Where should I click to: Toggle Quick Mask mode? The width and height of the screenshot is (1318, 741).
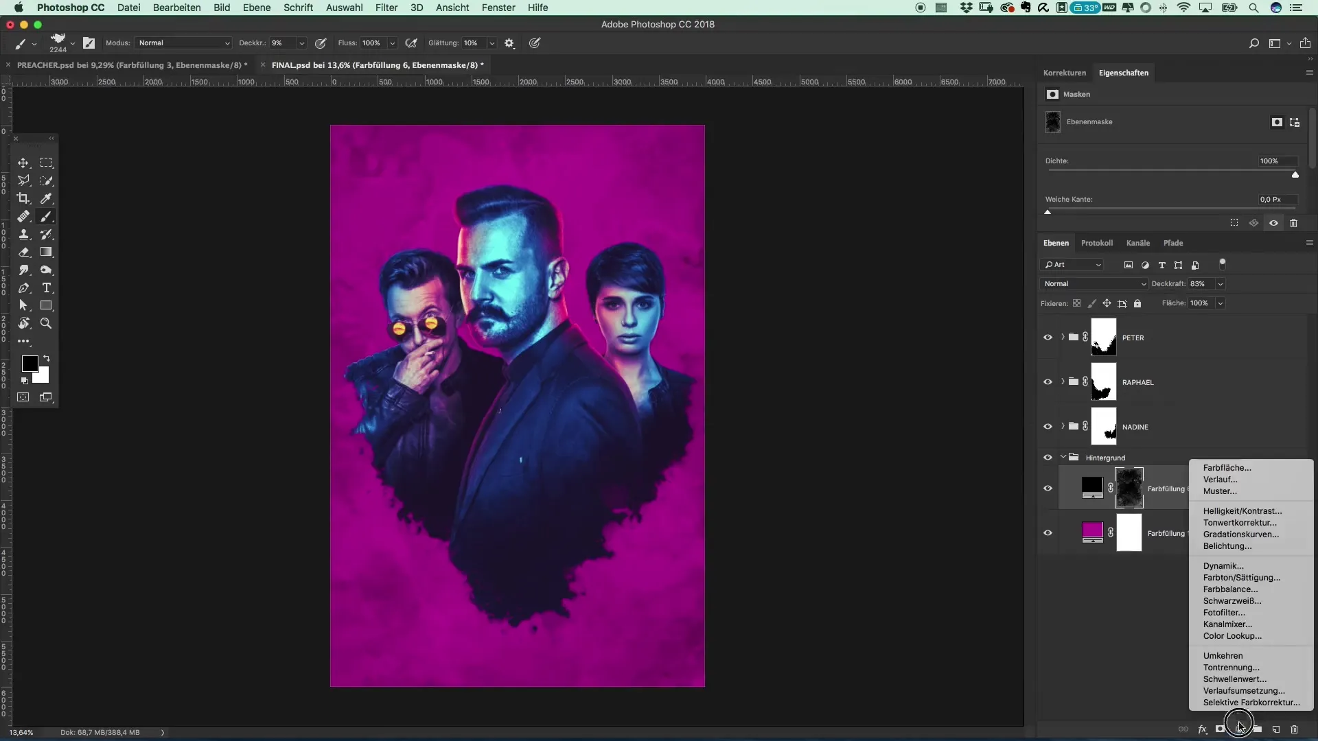click(x=23, y=397)
